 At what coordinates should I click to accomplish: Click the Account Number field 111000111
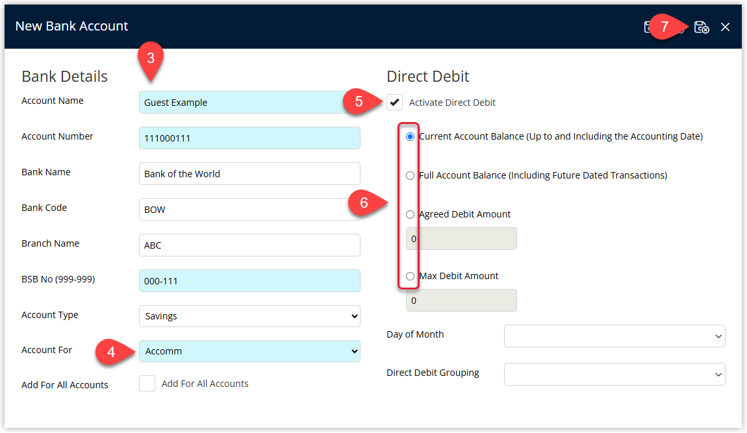point(249,138)
